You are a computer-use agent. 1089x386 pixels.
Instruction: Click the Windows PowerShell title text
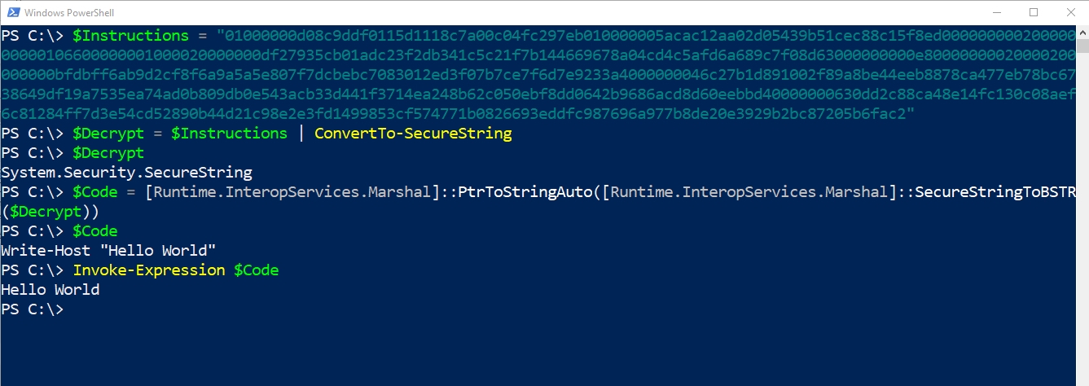point(69,13)
